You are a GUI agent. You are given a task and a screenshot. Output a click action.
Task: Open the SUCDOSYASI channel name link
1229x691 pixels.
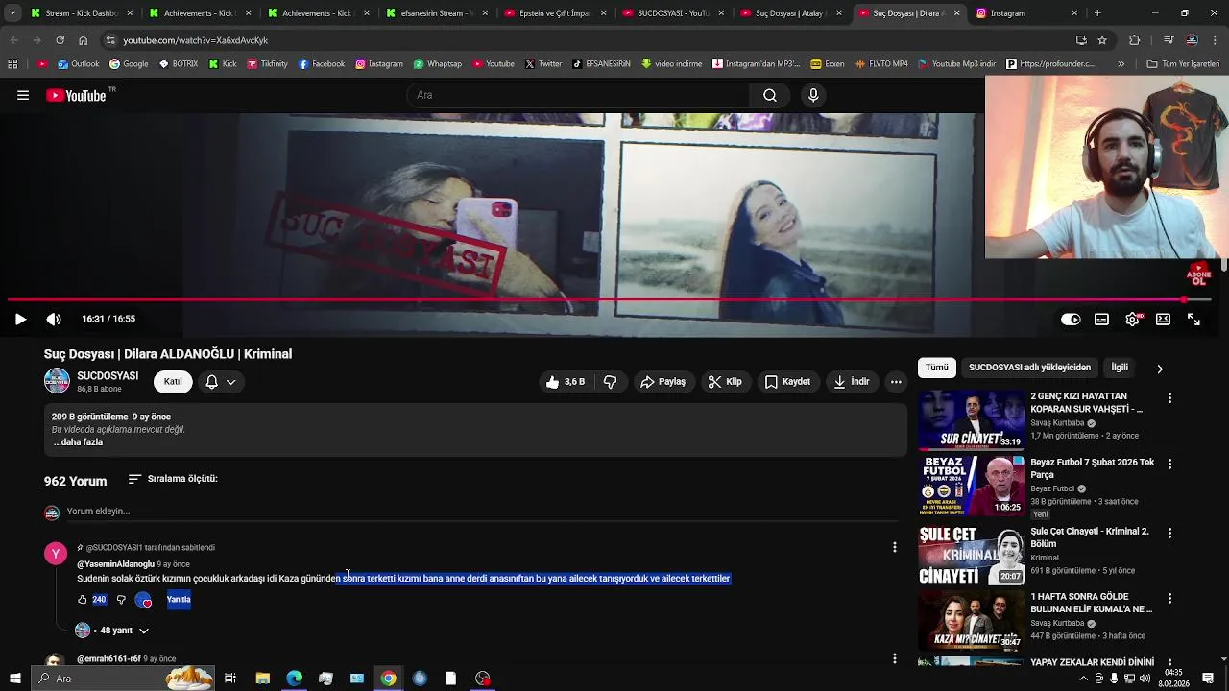click(108, 376)
